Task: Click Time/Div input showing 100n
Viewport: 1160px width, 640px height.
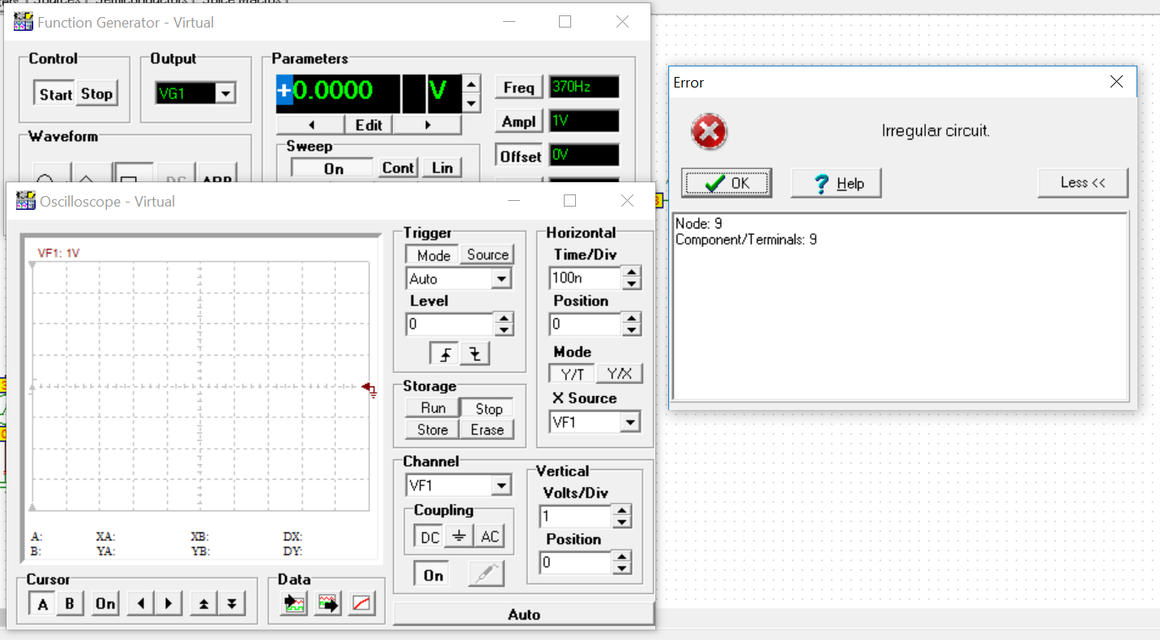Action: pos(585,278)
